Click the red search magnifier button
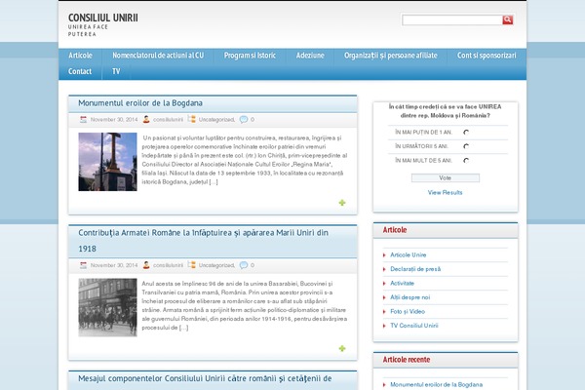 click(507, 19)
